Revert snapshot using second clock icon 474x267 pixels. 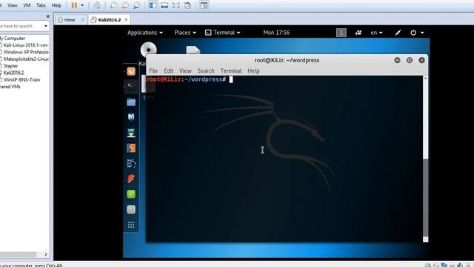click(x=125, y=5)
